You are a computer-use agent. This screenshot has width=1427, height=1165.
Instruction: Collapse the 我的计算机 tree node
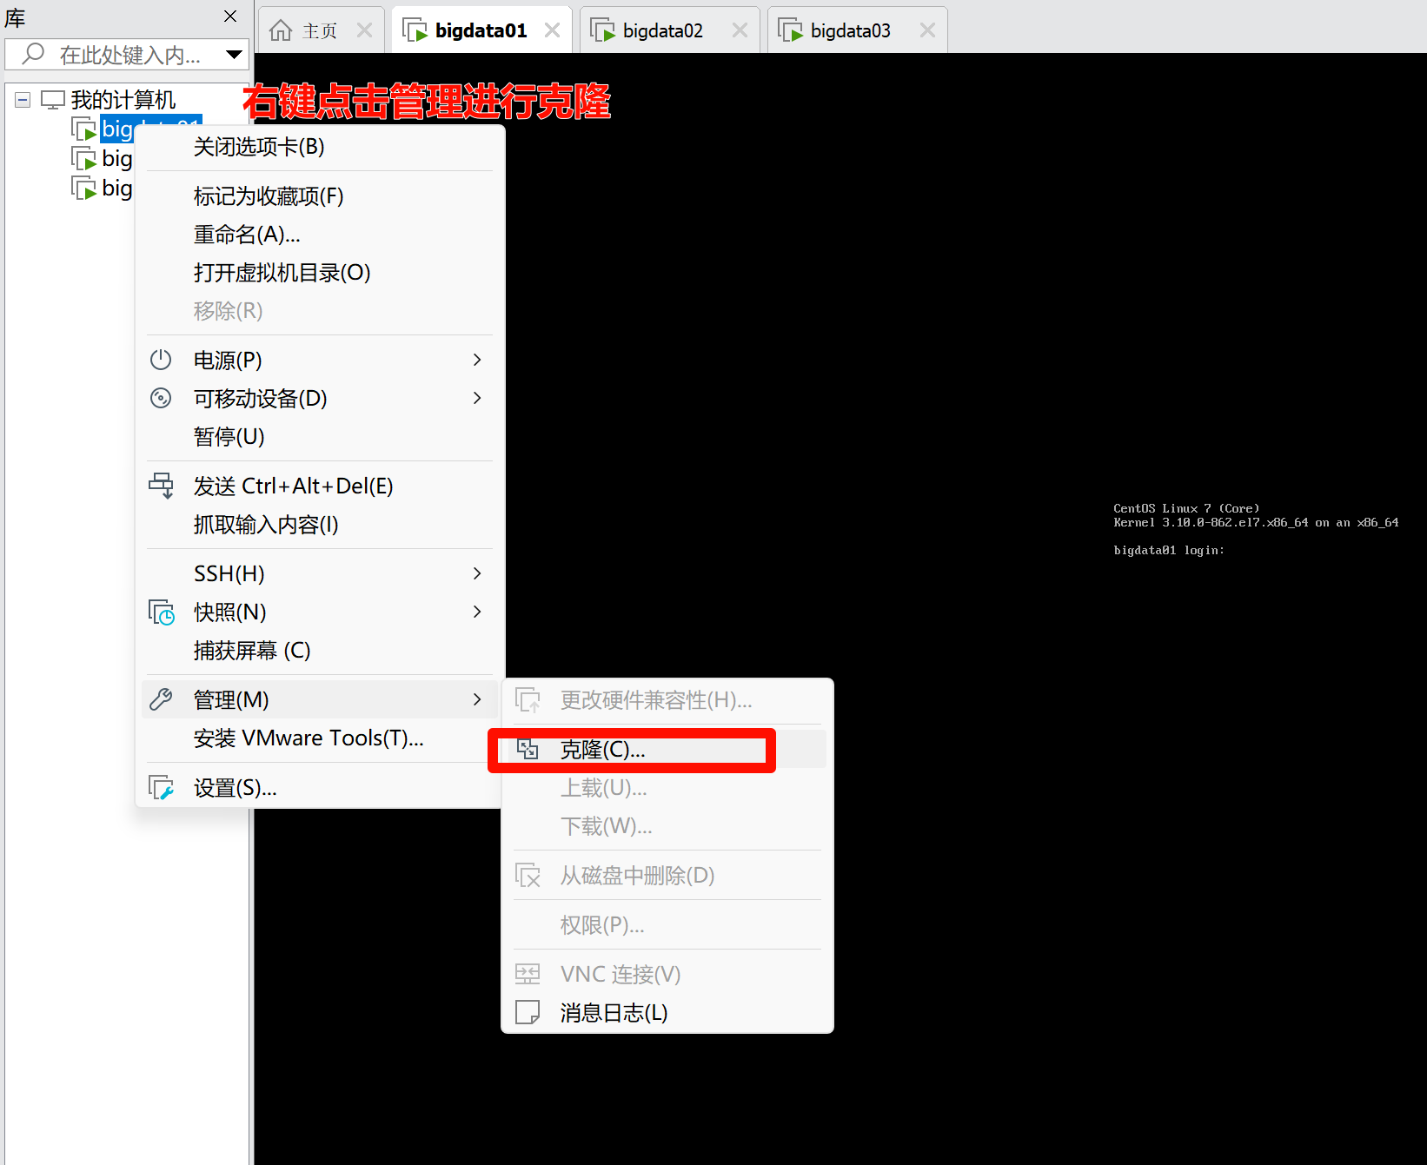click(x=23, y=100)
